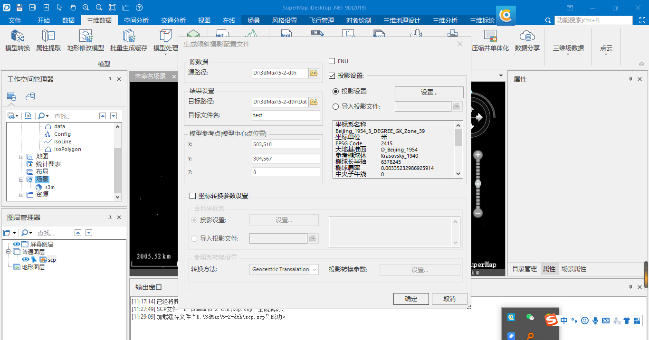Toggle visibility of the 屏幕图层 layer

pos(17,244)
